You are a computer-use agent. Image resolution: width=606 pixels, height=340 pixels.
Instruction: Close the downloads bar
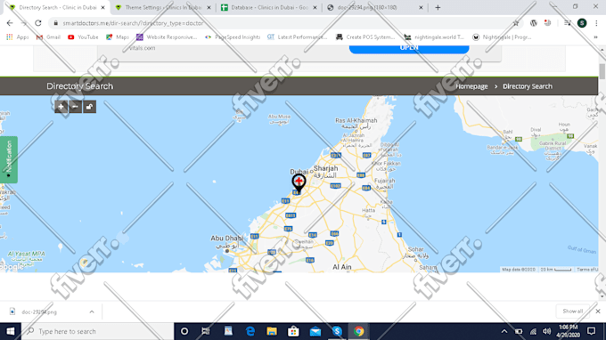(597, 312)
